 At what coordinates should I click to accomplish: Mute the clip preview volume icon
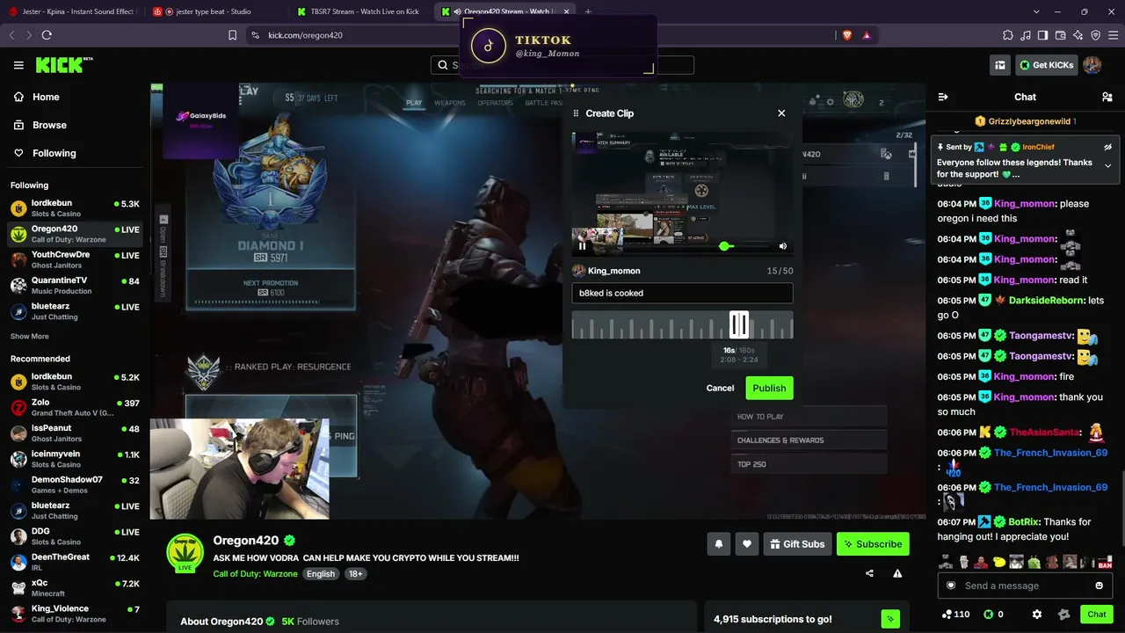click(x=782, y=246)
